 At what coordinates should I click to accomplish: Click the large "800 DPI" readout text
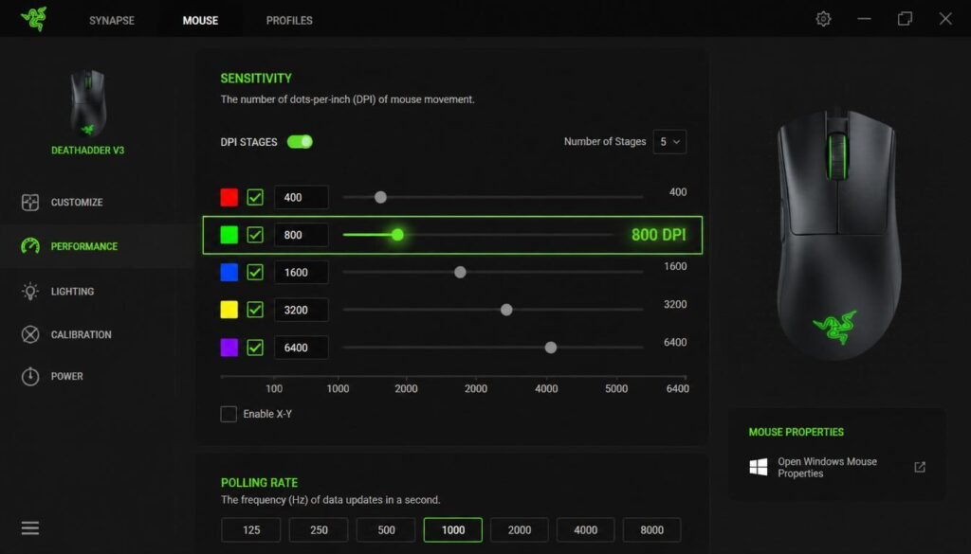pos(658,235)
